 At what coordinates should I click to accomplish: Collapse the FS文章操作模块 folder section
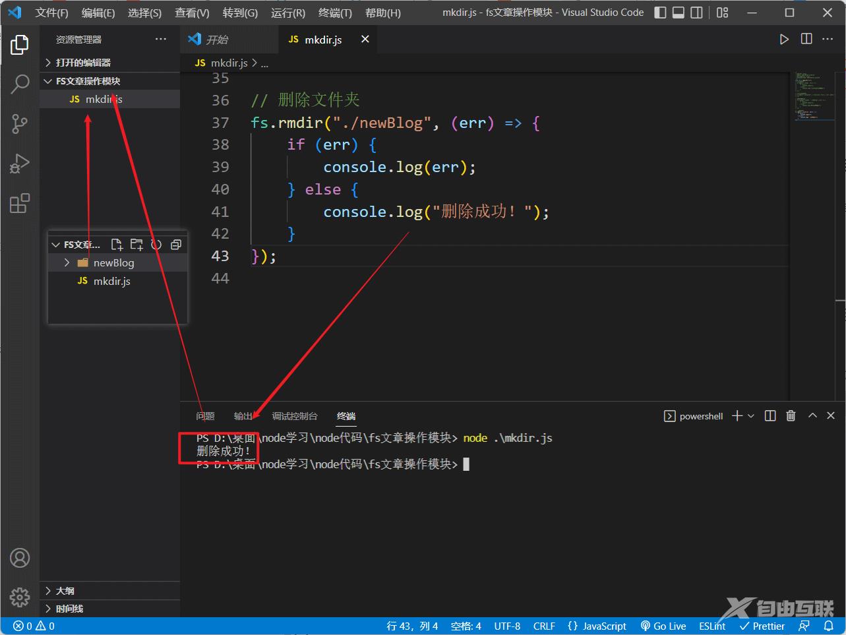click(x=109, y=81)
